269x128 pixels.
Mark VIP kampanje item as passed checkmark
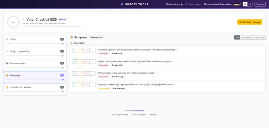coord(75,73)
